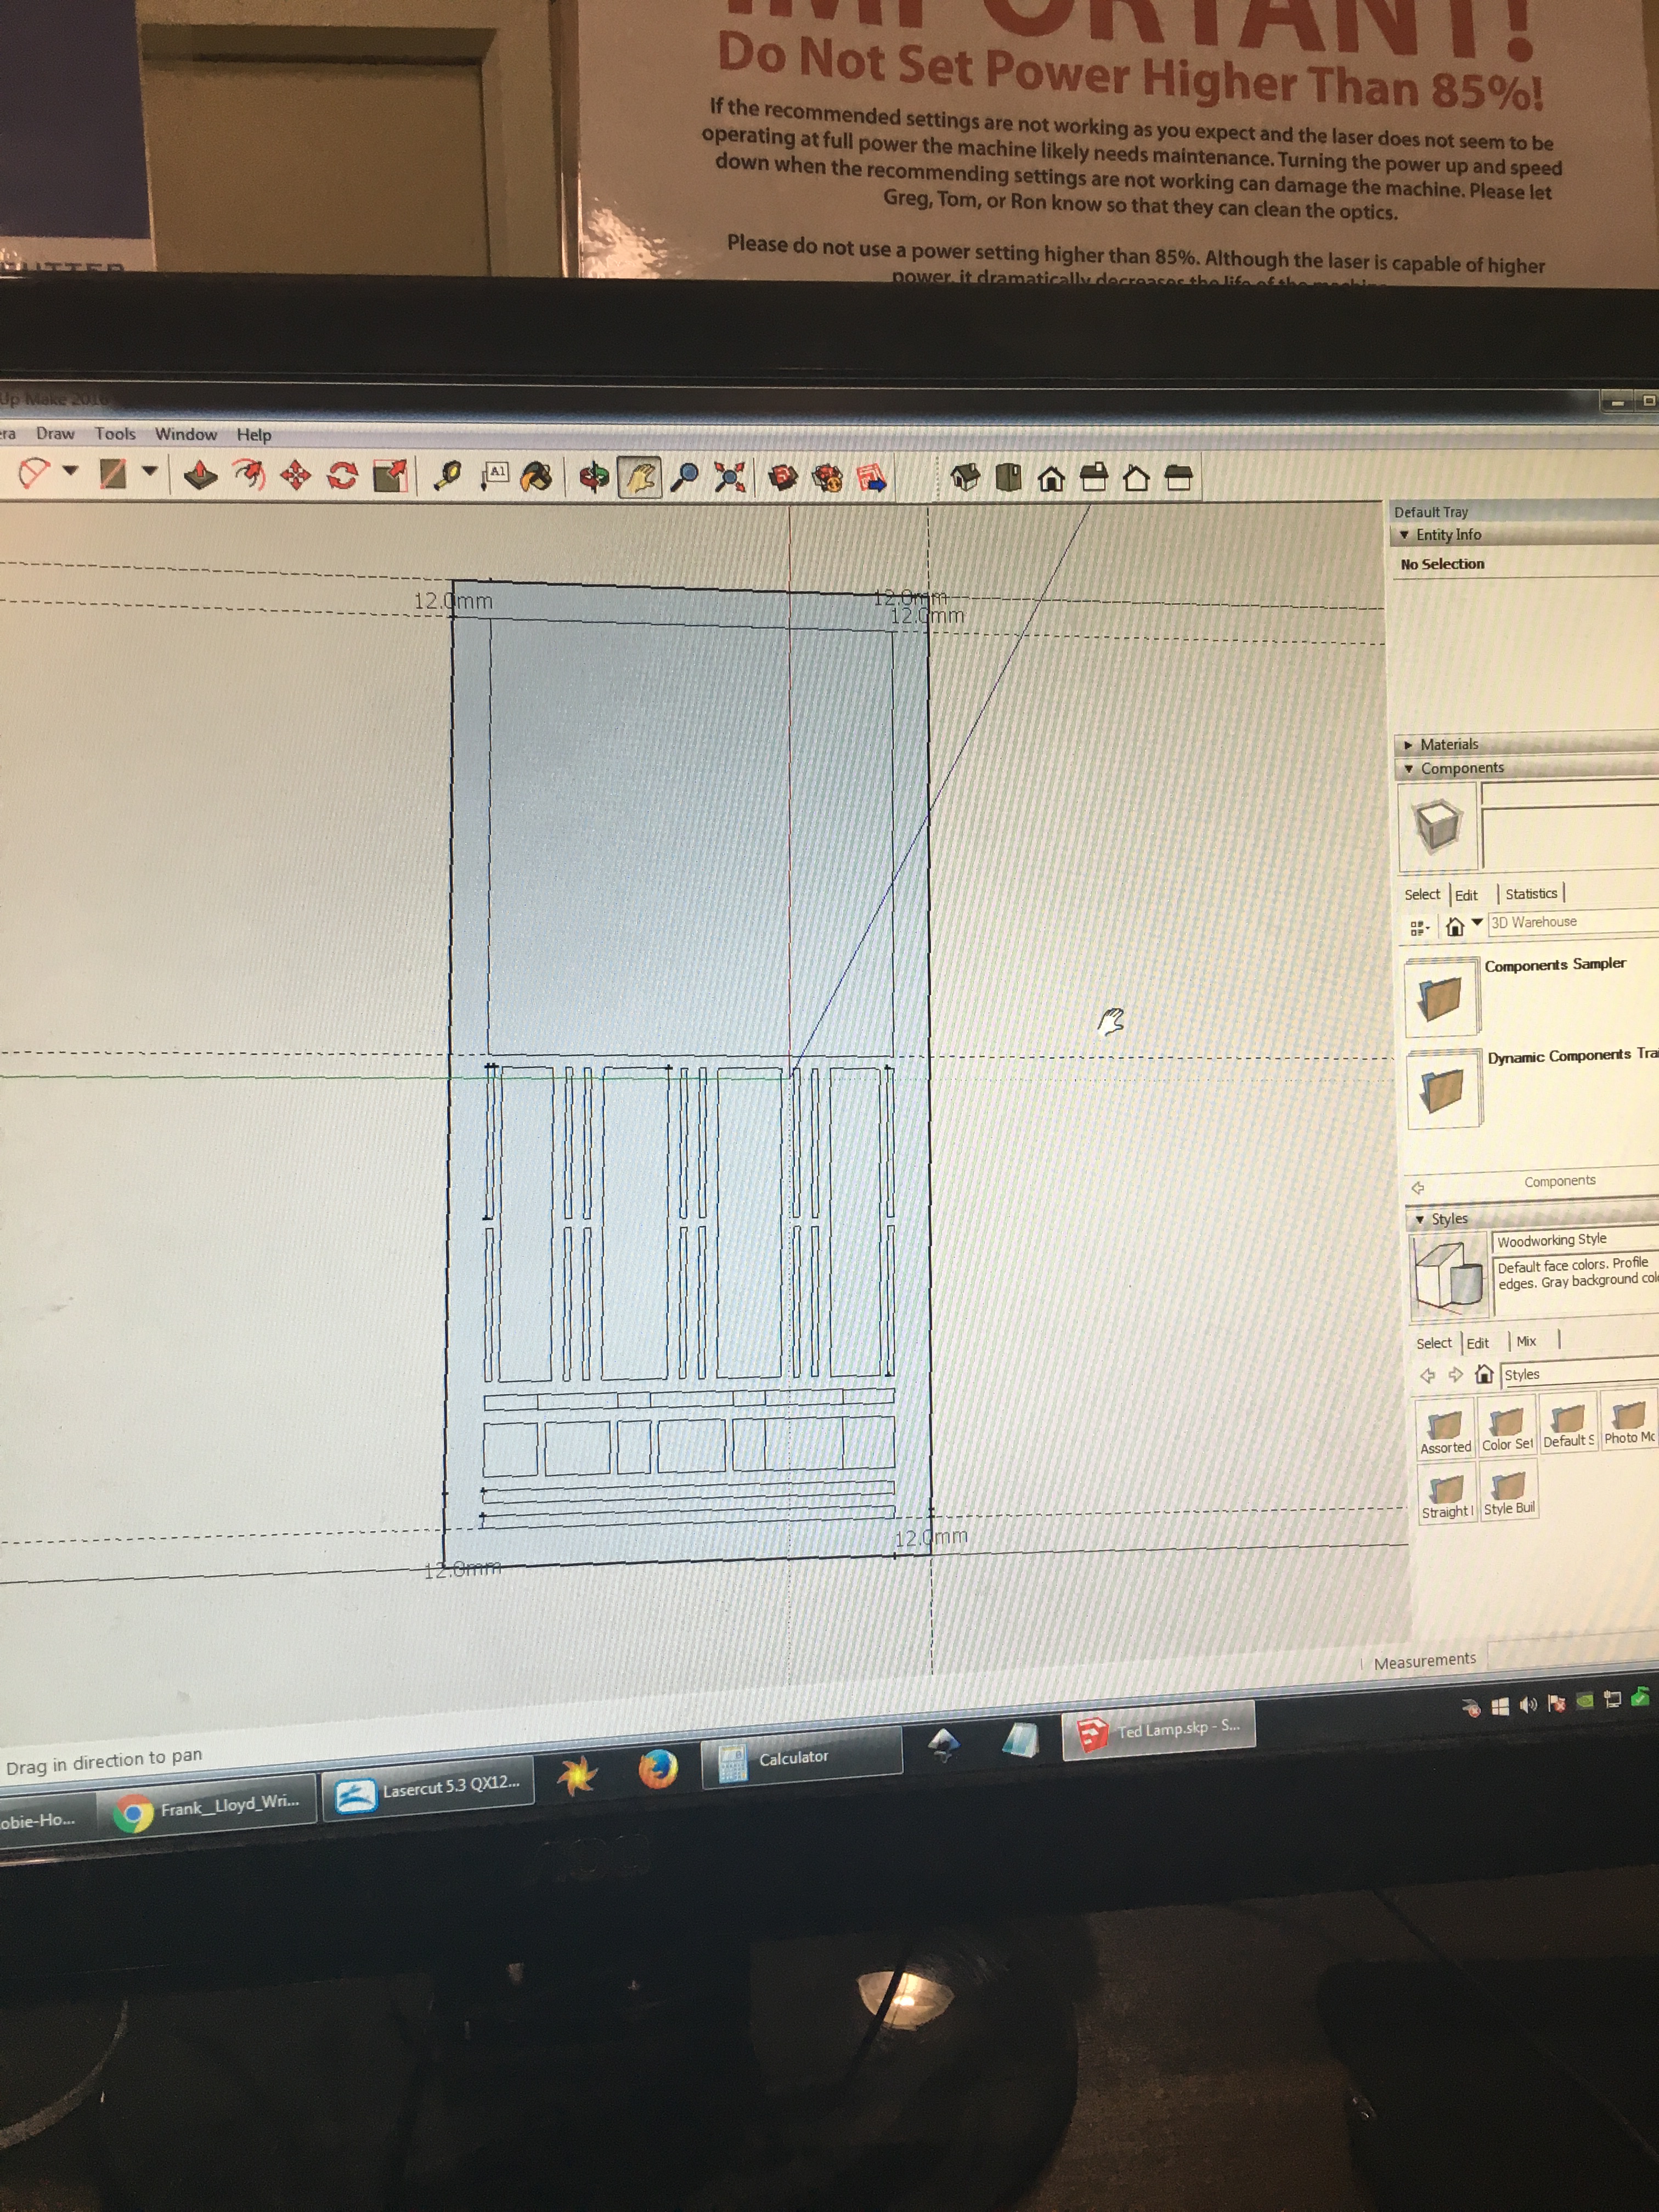Switch to Mix tab in Styles
Viewport: 1659px width, 2212px height.
tap(1526, 1342)
